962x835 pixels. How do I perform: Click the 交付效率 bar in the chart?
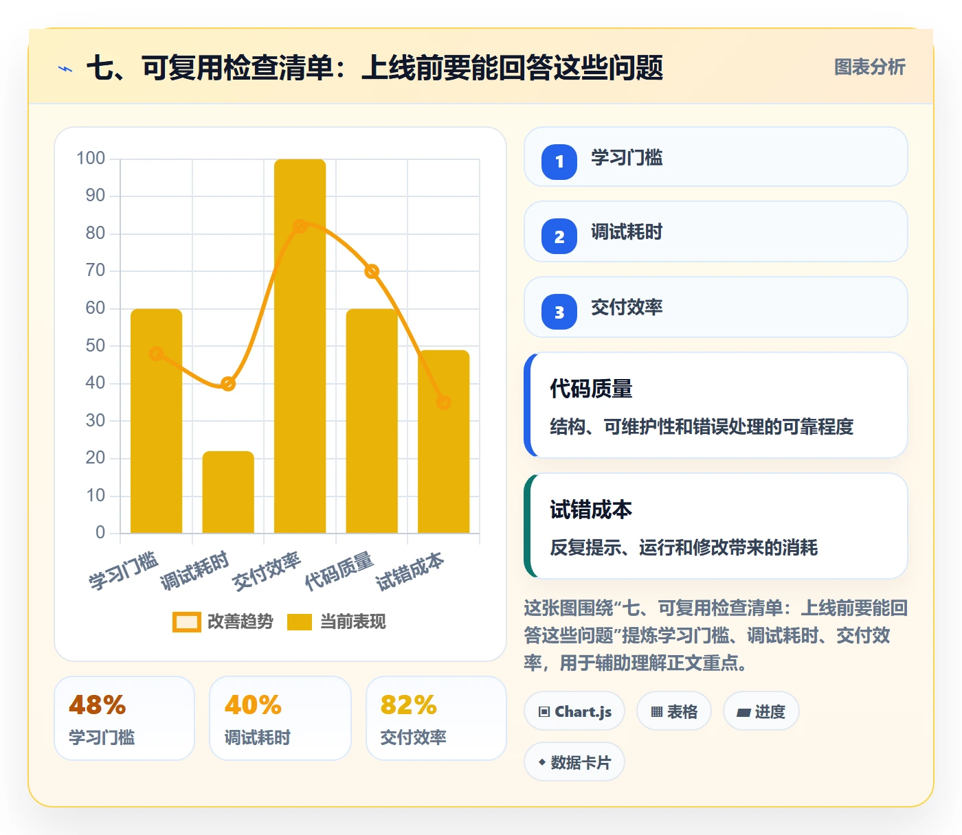tap(300, 346)
